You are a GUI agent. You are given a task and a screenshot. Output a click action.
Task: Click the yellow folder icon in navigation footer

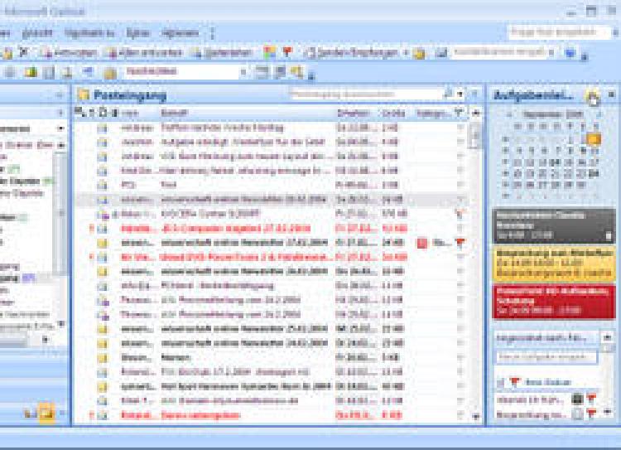(x=46, y=411)
